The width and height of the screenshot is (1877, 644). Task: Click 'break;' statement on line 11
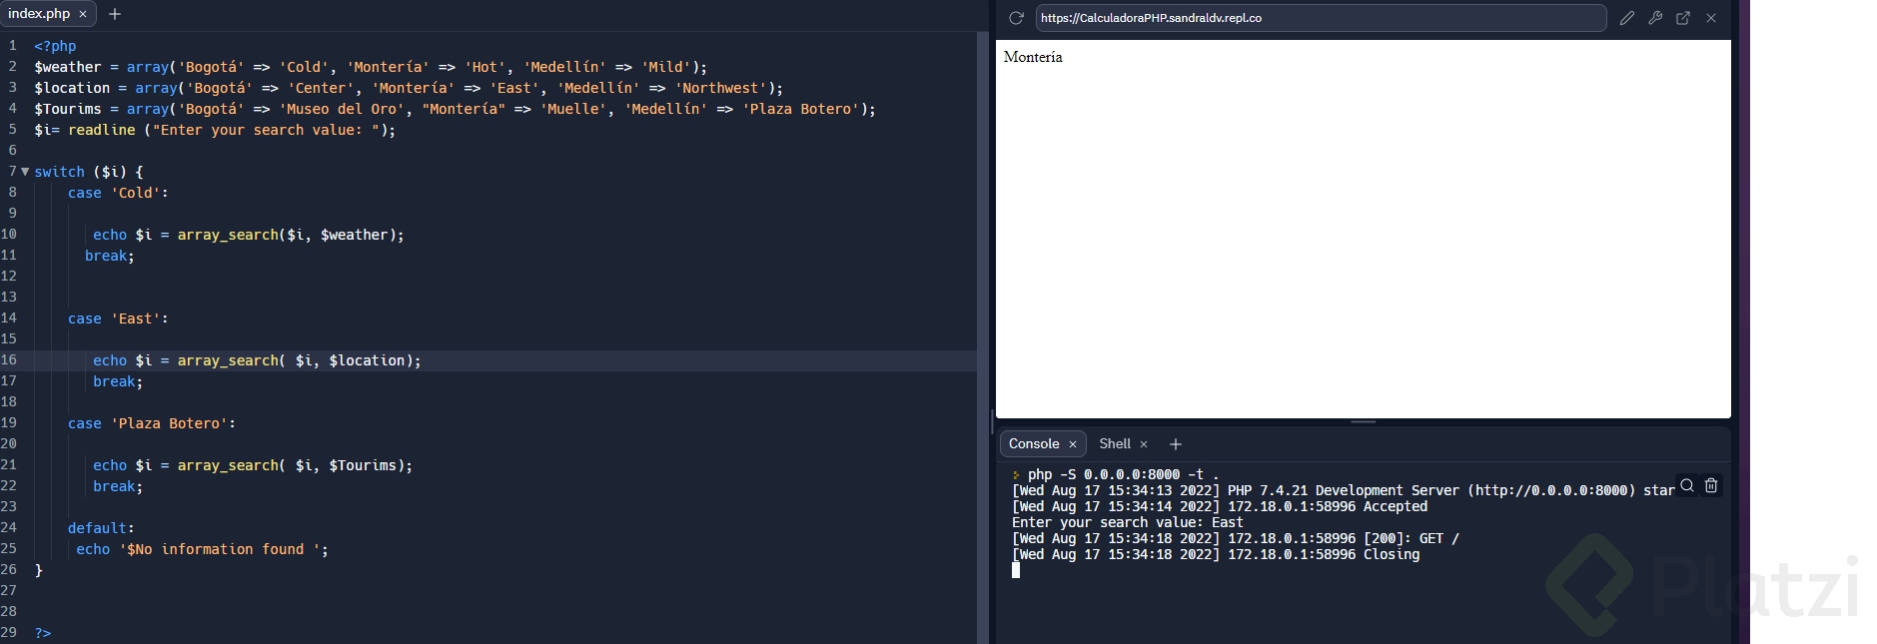110,256
